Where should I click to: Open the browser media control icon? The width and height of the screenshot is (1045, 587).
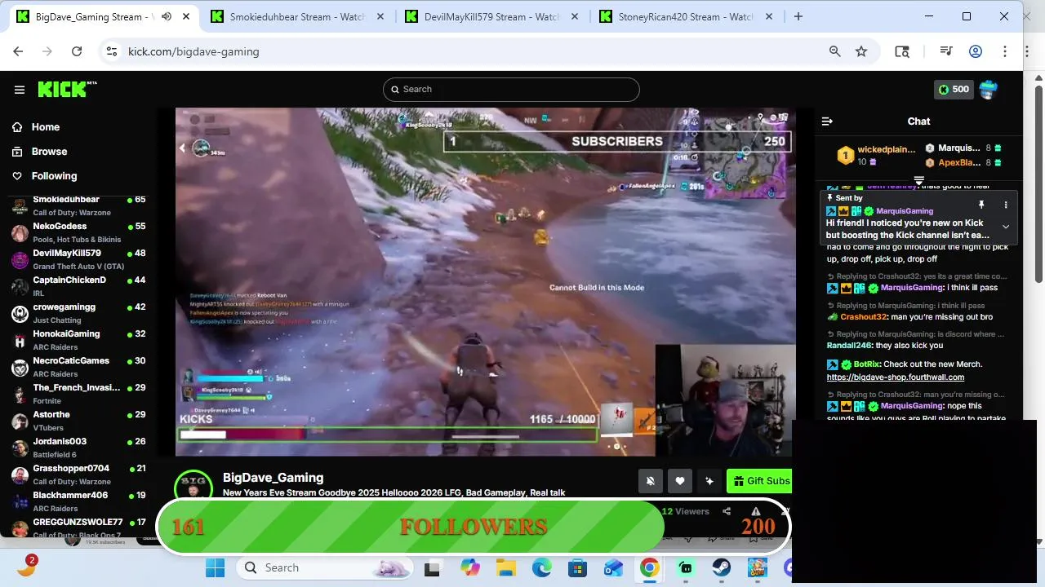[946, 51]
